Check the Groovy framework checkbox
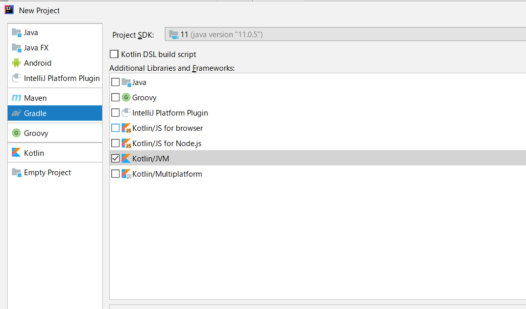 pos(115,97)
